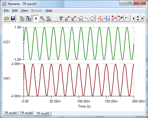Select the VM1 curve label
The height and width of the screenshot is (118, 148).
[7, 78]
